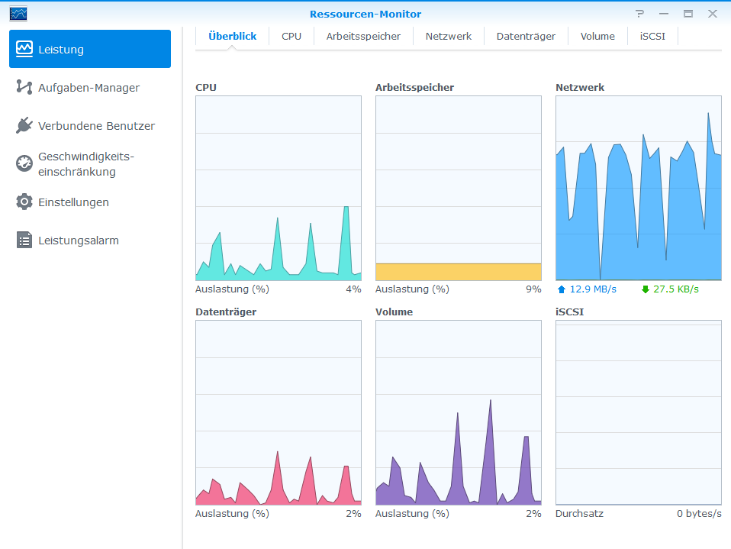The image size is (731, 549).
Task: Open the Arbeitsspeicher tab
Action: [x=363, y=37]
